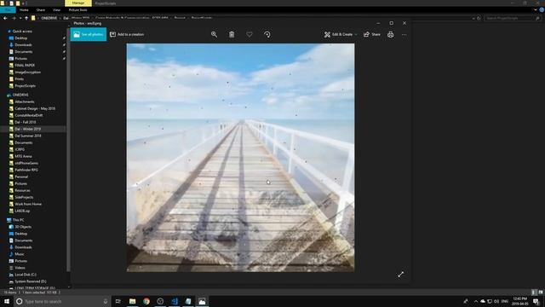545x307 pixels.
Task: Select Quick access in navigation pane
Action: 22,32
